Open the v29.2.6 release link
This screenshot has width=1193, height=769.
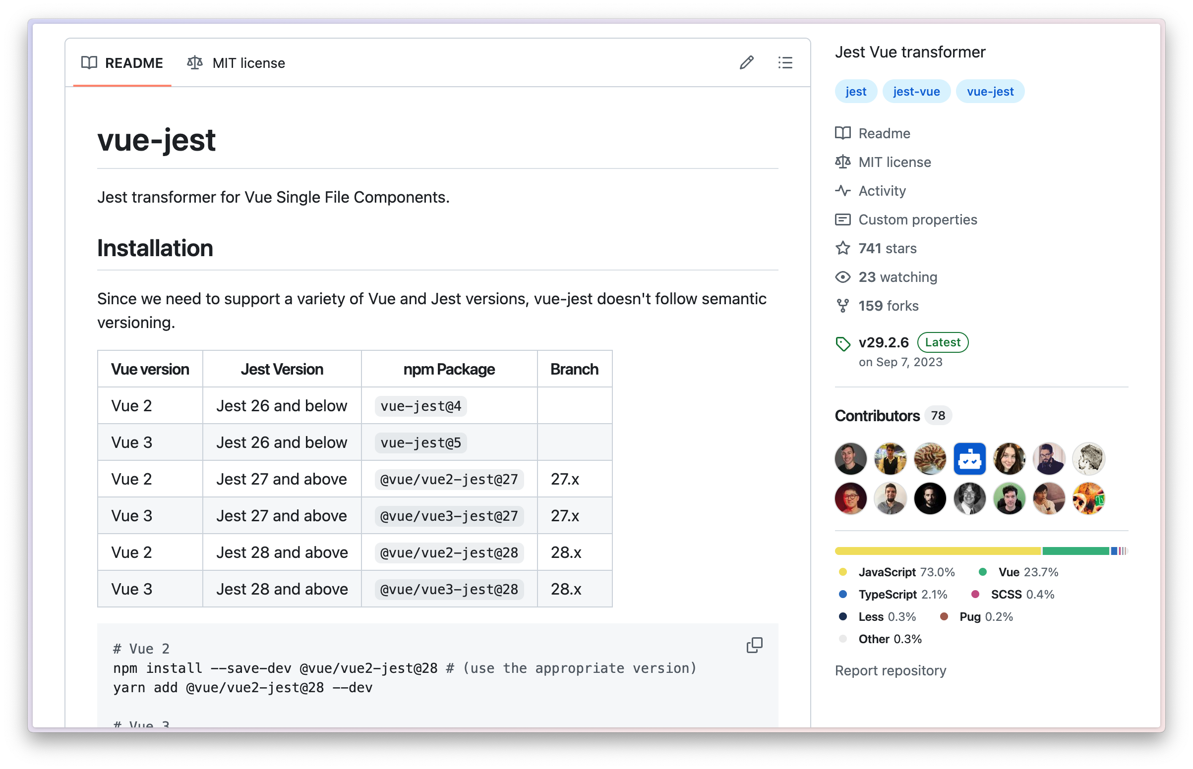tap(883, 342)
